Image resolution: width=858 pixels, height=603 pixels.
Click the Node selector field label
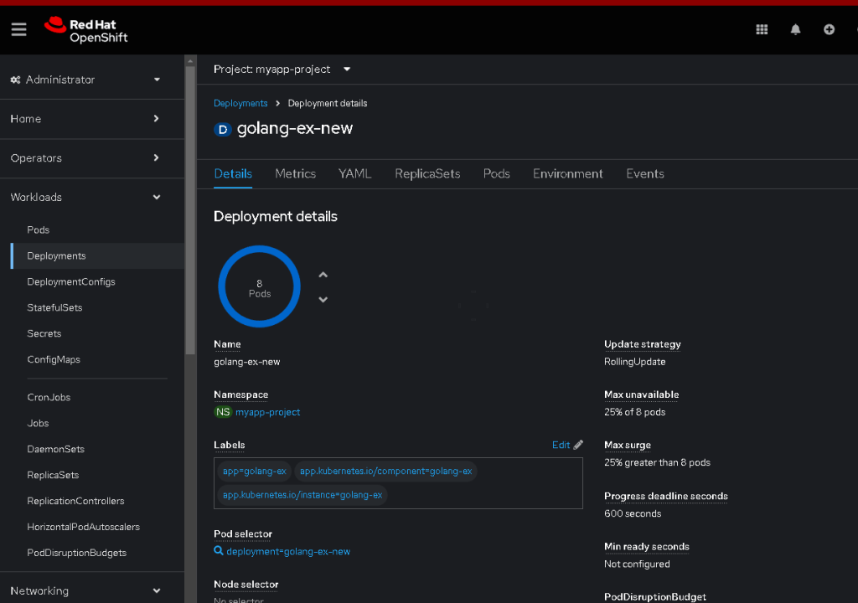point(246,585)
